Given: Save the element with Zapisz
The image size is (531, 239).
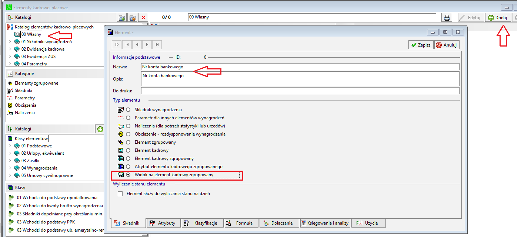Looking at the screenshot, I should 421,45.
